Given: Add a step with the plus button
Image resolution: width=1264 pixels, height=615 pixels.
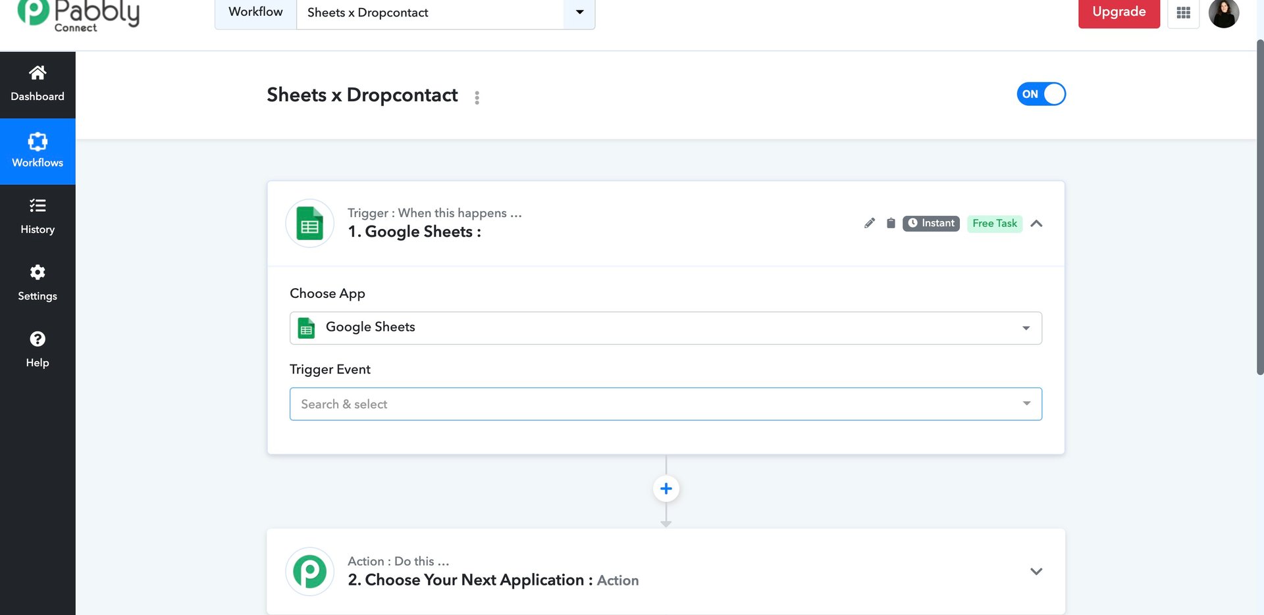Looking at the screenshot, I should pyautogui.click(x=666, y=489).
